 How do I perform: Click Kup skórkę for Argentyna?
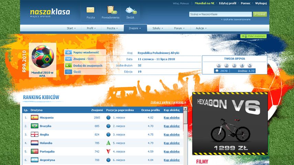click(172, 160)
